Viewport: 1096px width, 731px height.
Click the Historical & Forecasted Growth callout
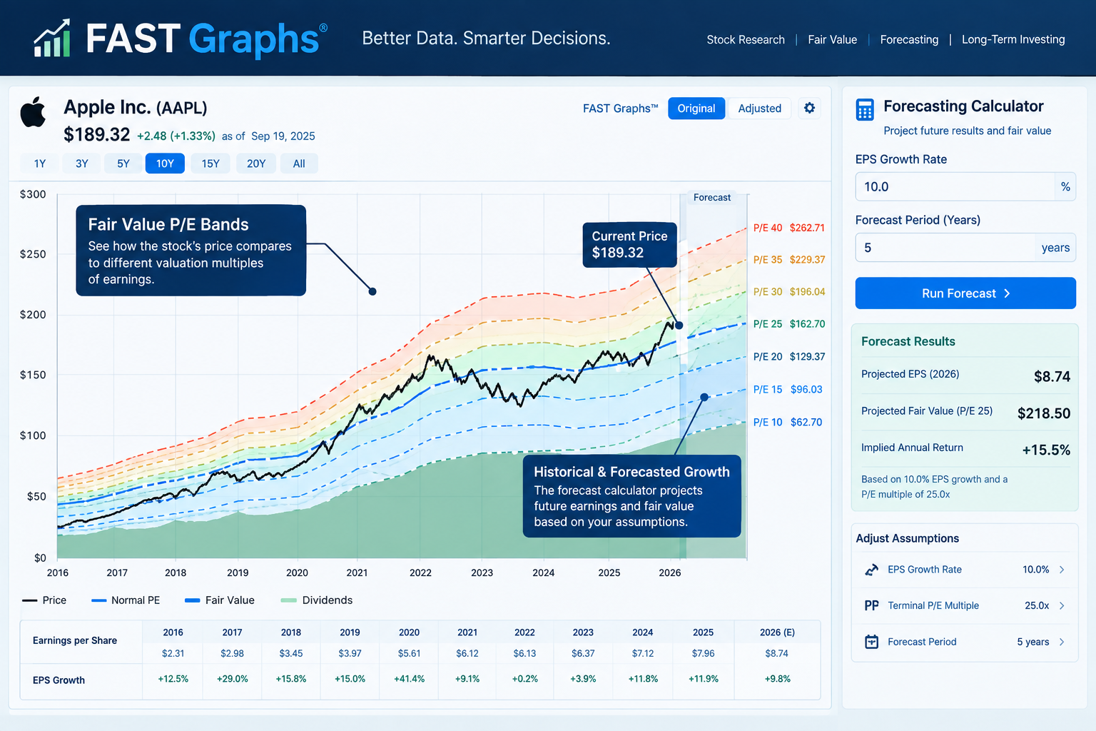[x=632, y=496]
